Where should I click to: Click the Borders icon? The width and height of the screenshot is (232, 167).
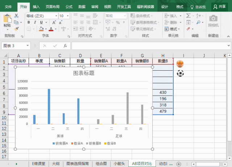pyautogui.click(x=29, y=29)
